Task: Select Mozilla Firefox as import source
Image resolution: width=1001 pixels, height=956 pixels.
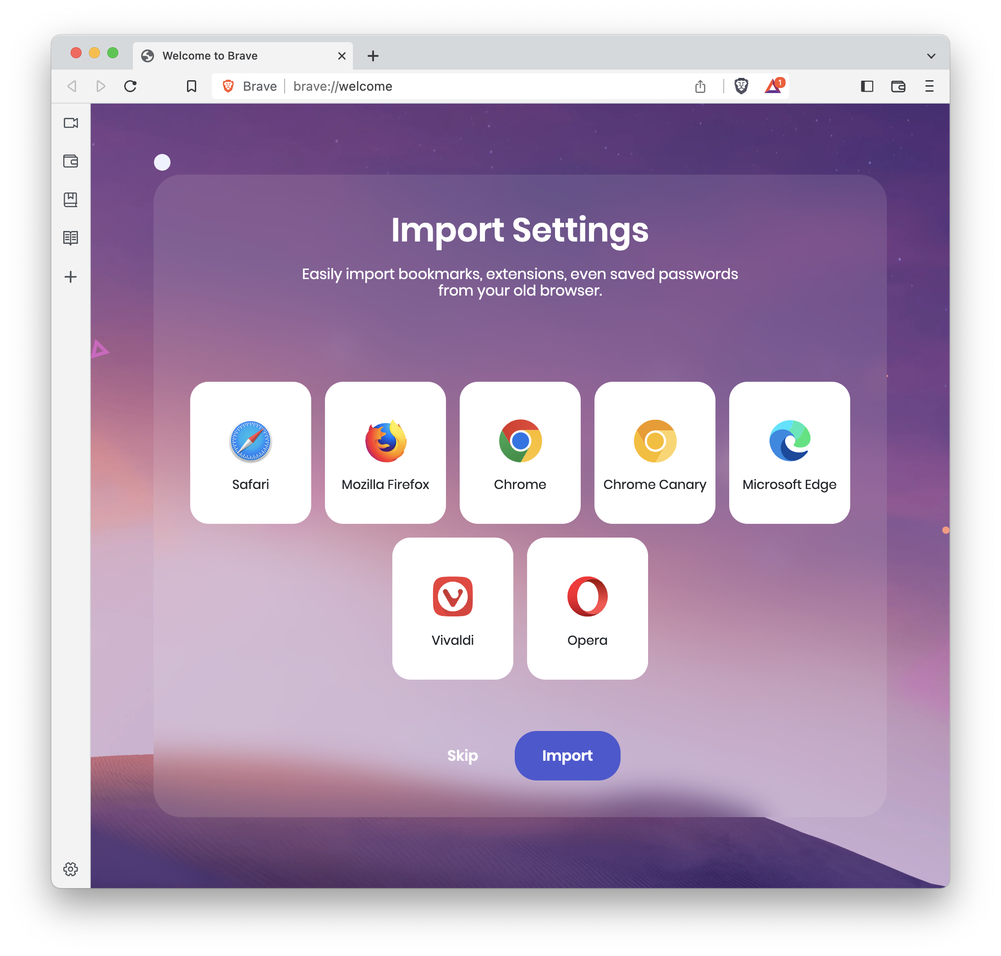Action: (385, 453)
